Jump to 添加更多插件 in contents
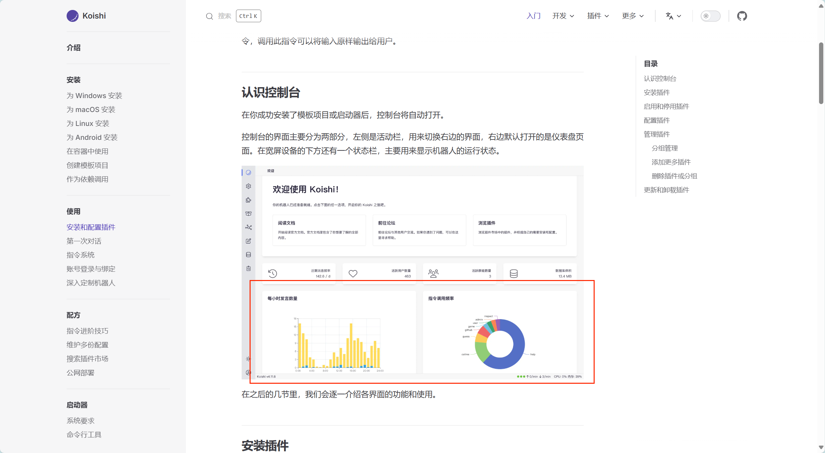The image size is (825, 453). point(671,162)
